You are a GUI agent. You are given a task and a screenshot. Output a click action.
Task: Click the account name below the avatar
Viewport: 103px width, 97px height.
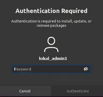[53, 58]
